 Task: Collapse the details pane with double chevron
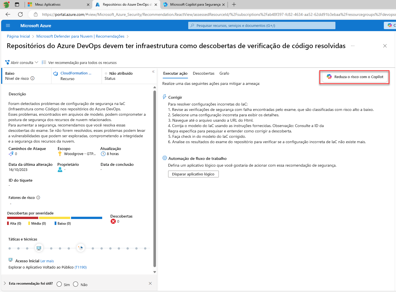(153, 72)
